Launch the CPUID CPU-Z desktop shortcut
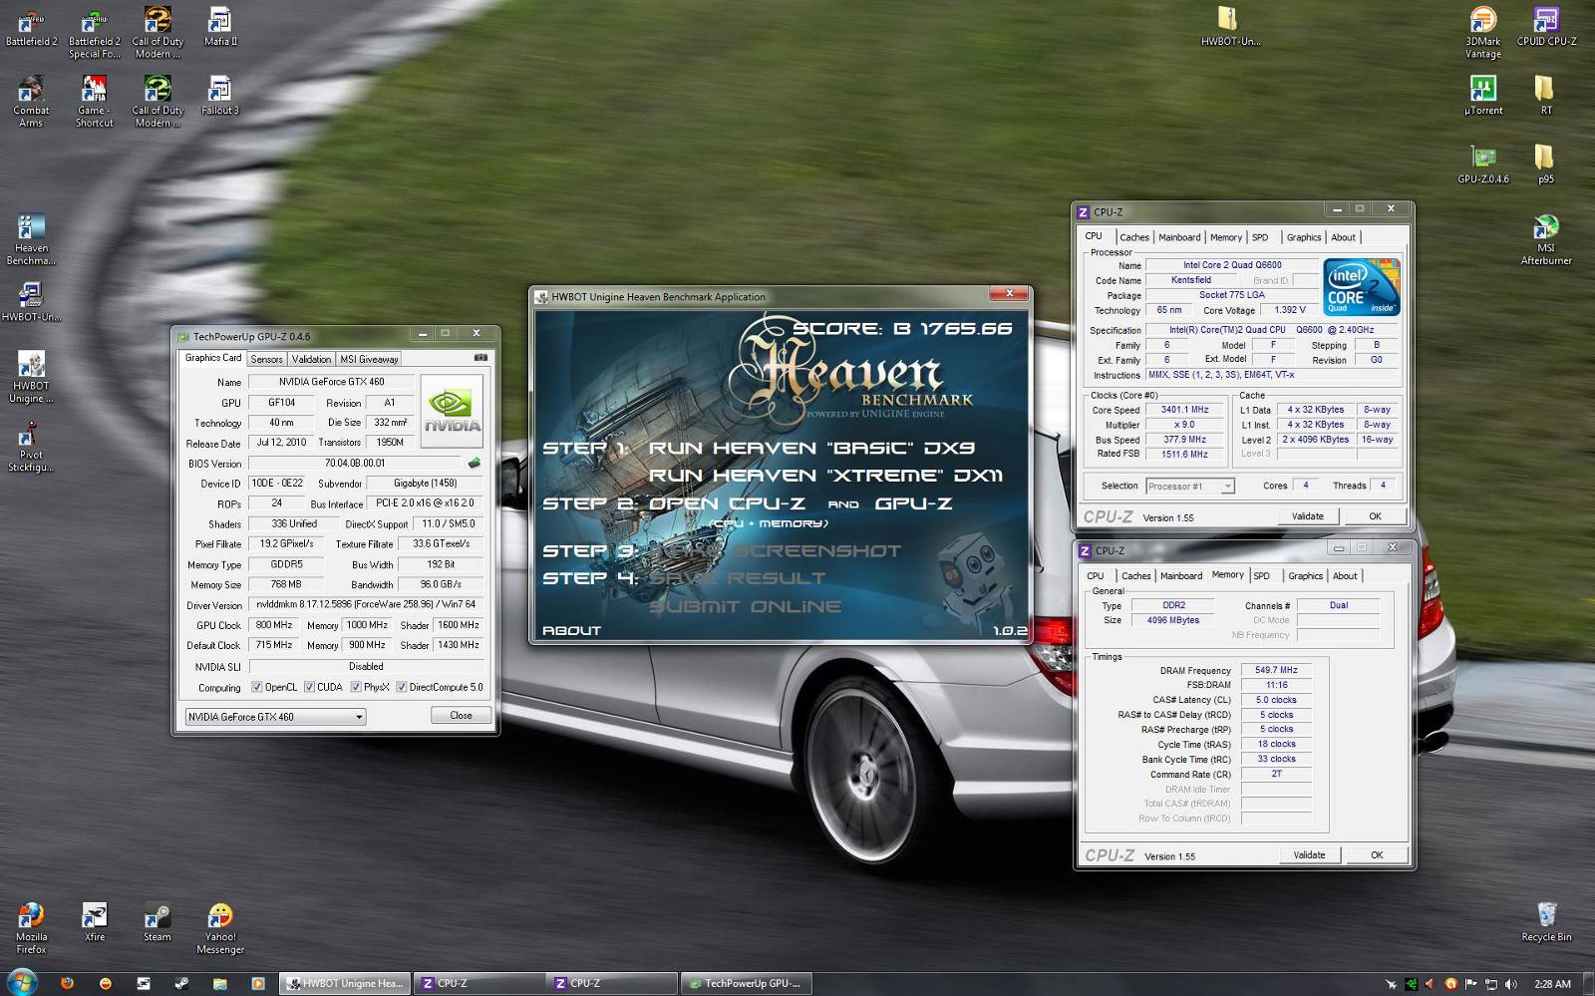The width and height of the screenshot is (1595, 996). 1546,28
